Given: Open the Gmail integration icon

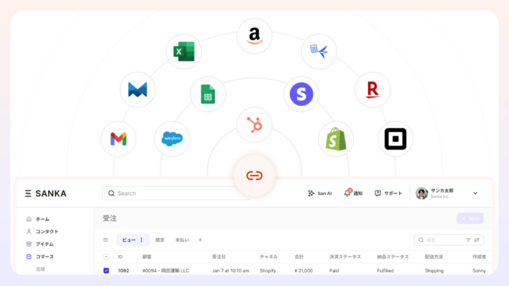Looking at the screenshot, I should tap(118, 139).
